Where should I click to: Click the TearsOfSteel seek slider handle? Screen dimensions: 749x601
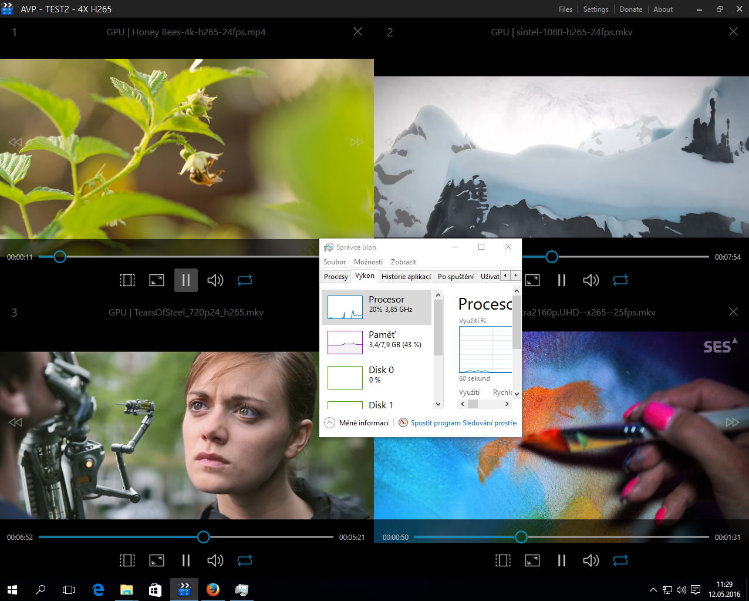203,537
